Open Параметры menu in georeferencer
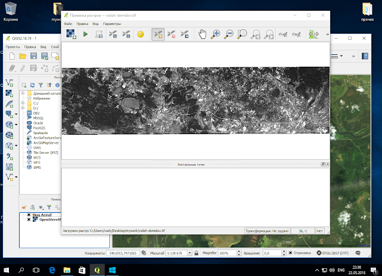Screen dimensions: 382x276 (x=112, y=24)
